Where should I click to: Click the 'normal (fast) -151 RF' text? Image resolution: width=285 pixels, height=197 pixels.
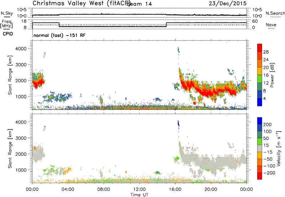pos(59,35)
